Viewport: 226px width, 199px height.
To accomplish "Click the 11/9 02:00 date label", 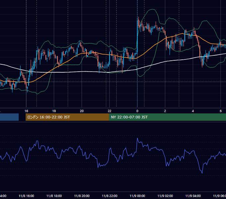I will (x=165, y=196).
